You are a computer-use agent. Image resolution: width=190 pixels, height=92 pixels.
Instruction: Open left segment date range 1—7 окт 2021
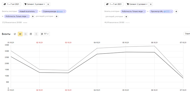pyautogui.click(x=12, y=4)
